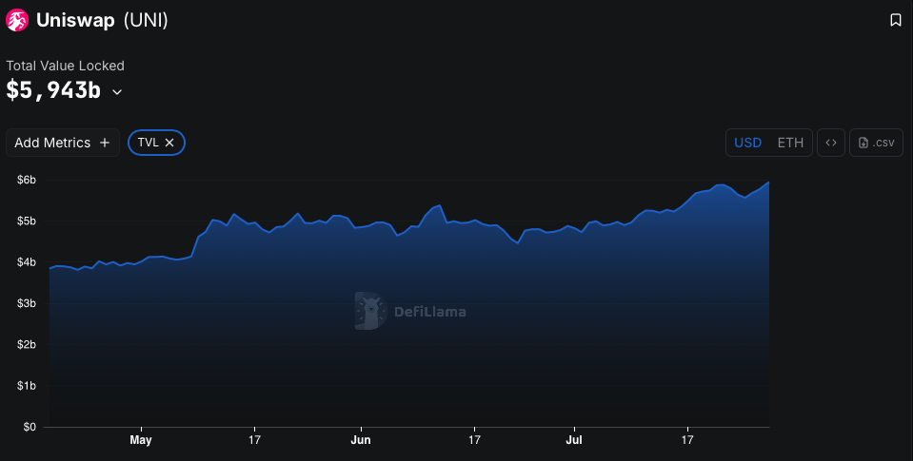Screen dimensions: 913x461
Task: Click the TVL chip label
Action: tap(148, 143)
